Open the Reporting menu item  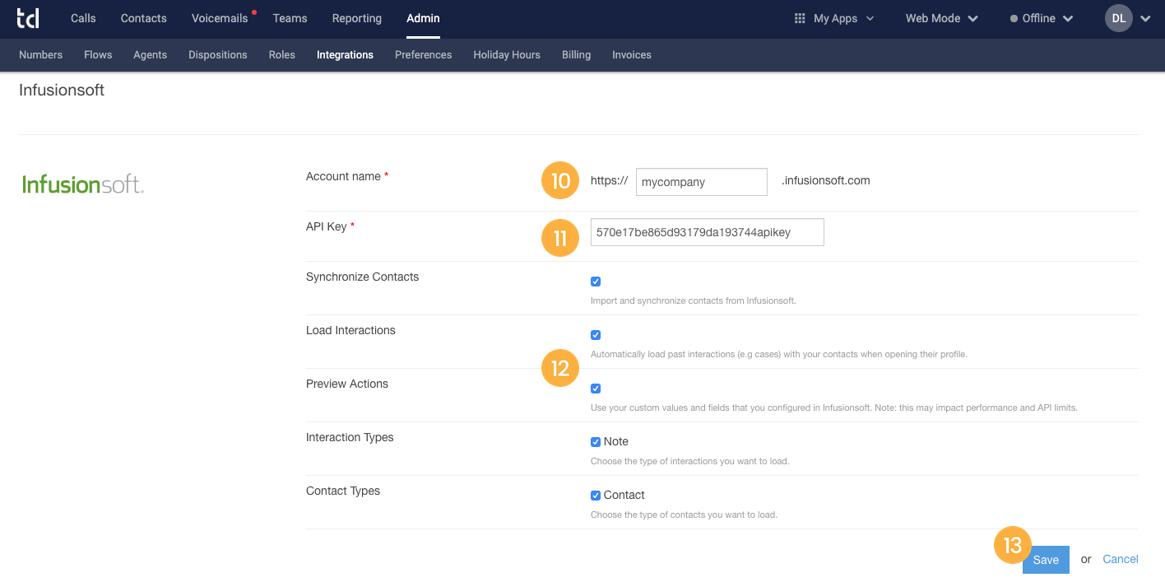(x=356, y=17)
